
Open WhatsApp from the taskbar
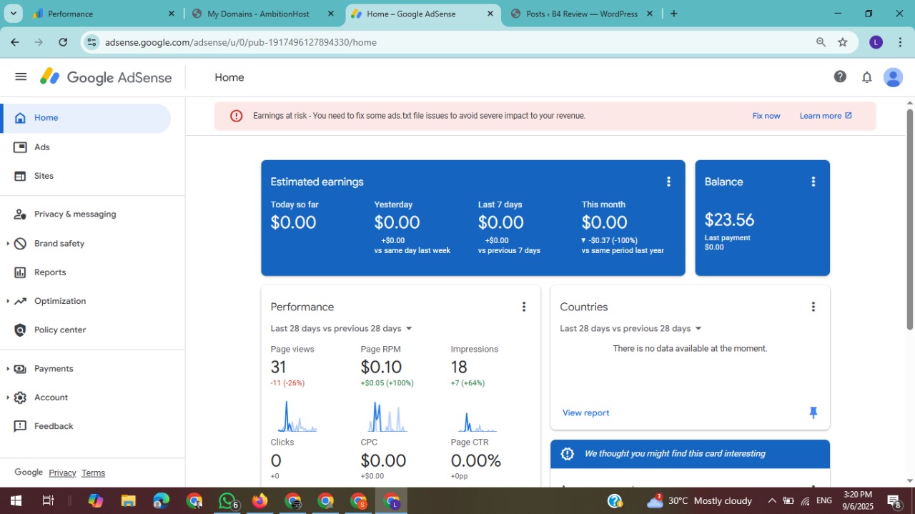coord(227,501)
